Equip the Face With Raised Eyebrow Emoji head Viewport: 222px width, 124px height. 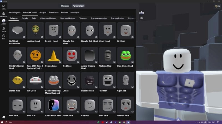[x=36, y=55]
